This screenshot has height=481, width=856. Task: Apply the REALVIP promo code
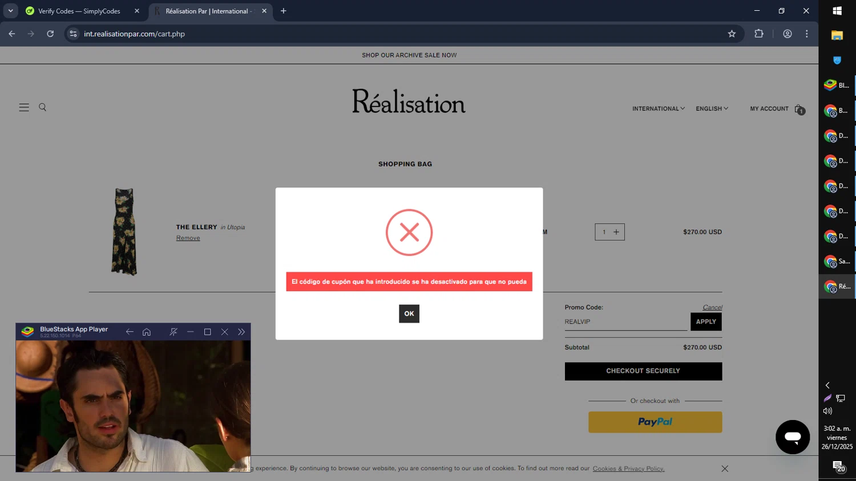(706, 321)
